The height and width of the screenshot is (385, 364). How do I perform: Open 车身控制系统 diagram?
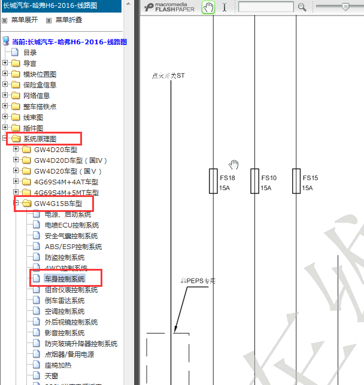coord(65,279)
